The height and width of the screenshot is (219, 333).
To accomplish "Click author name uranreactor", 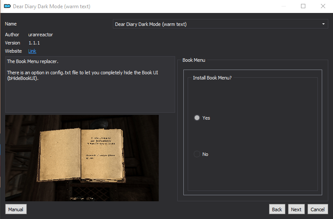I will point(41,35).
